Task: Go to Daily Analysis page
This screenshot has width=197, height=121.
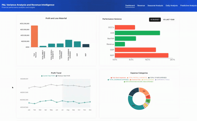Action: 172,6
